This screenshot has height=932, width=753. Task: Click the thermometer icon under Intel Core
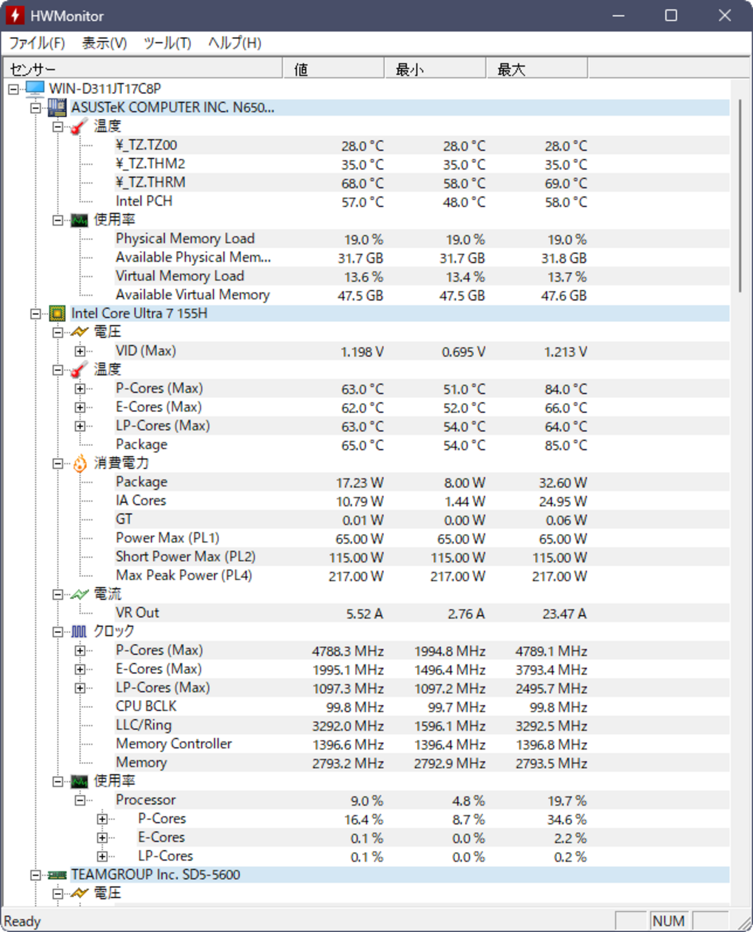coord(79,370)
